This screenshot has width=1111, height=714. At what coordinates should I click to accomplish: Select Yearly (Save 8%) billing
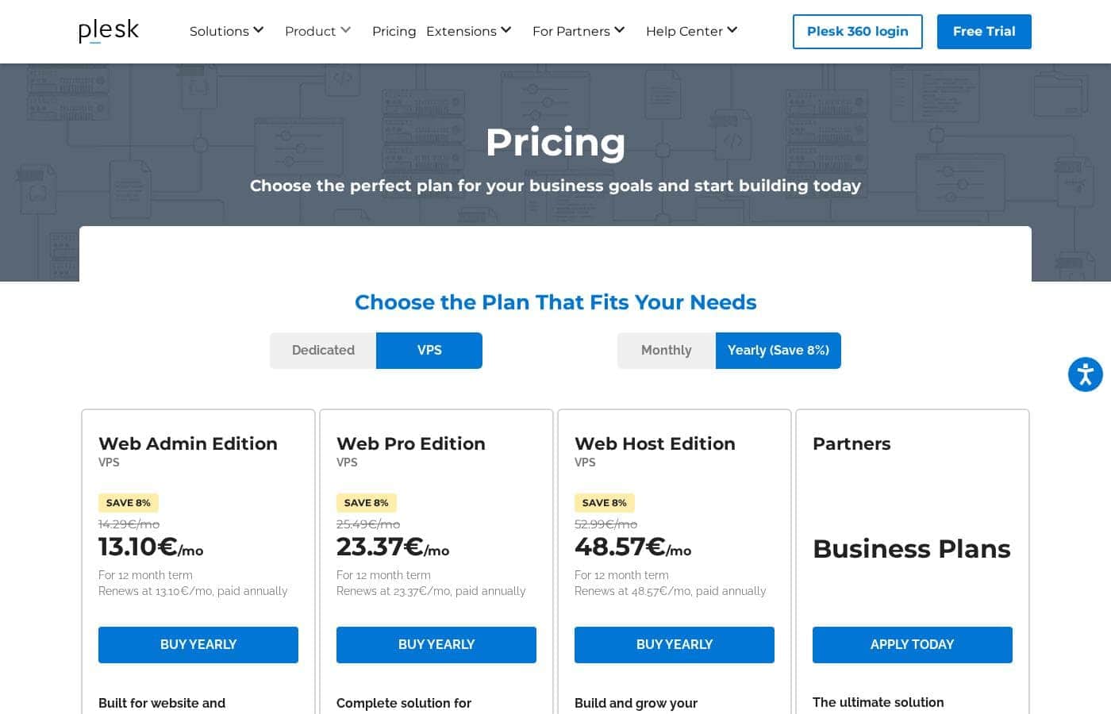pyautogui.click(x=778, y=351)
